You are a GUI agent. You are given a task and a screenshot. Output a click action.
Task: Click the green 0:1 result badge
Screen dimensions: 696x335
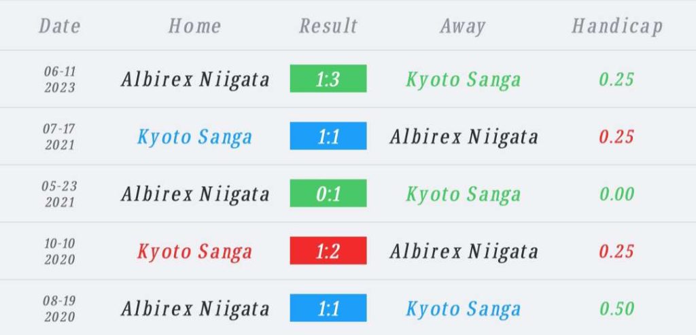328,193
